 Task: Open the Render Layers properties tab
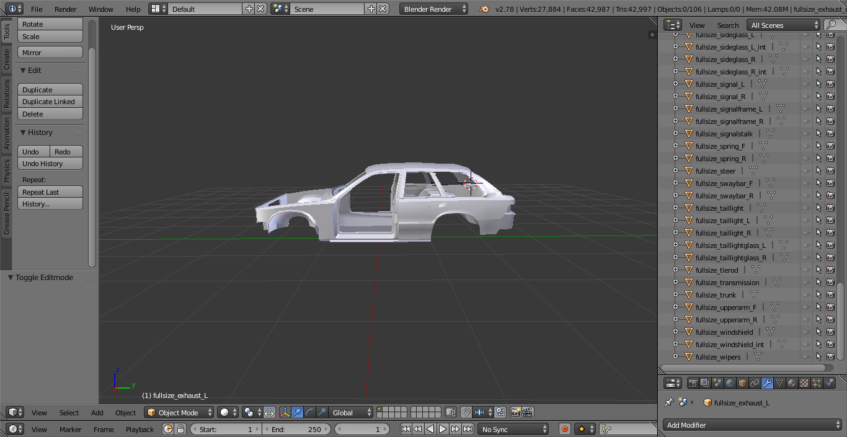[x=705, y=383]
